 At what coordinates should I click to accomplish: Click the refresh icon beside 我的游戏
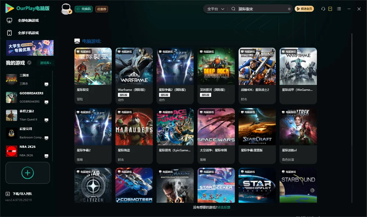click(x=29, y=63)
